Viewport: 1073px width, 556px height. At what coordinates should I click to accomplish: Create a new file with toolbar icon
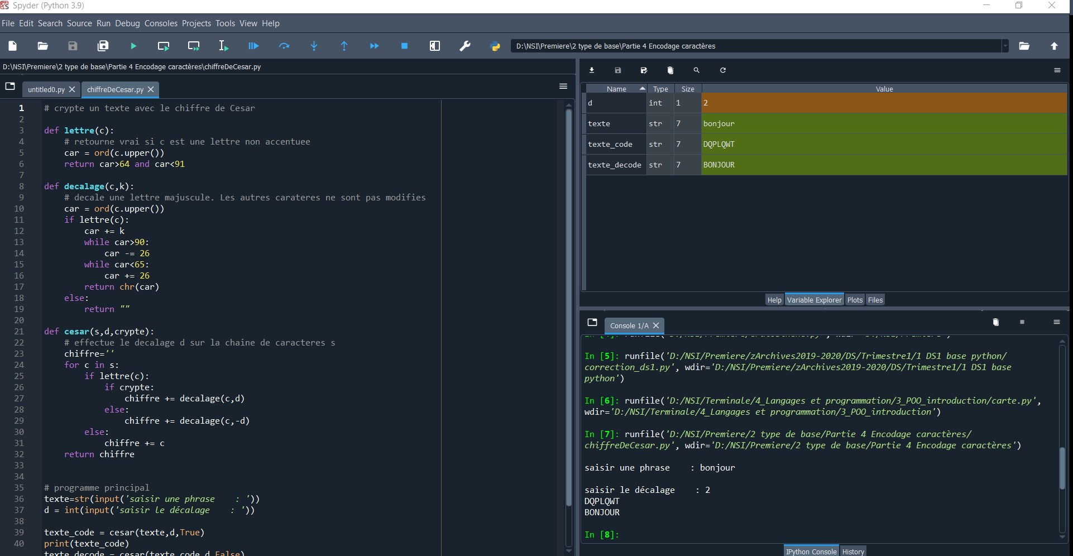click(13, 46)
